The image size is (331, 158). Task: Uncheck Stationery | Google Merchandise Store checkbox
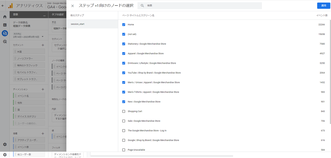click(x=124, y=44)
